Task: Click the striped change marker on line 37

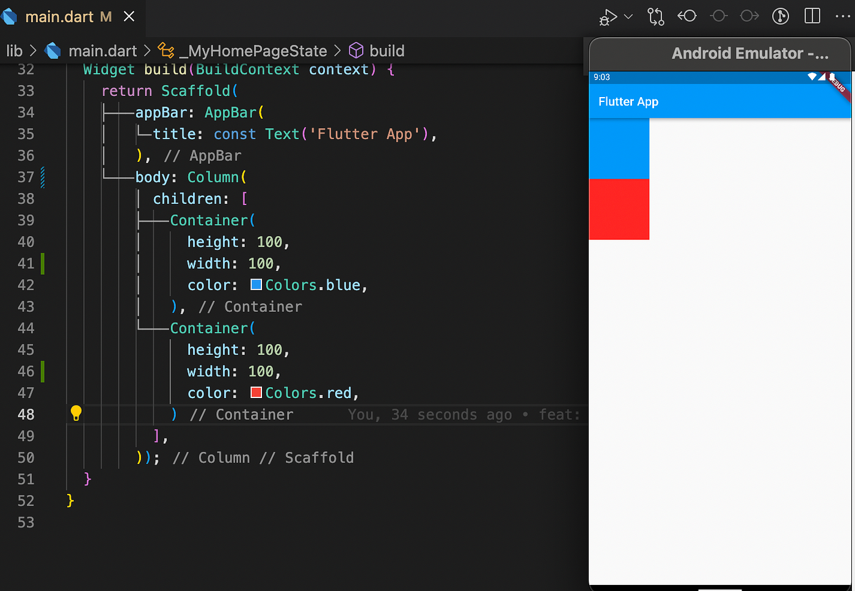Action: coord(43,177)
